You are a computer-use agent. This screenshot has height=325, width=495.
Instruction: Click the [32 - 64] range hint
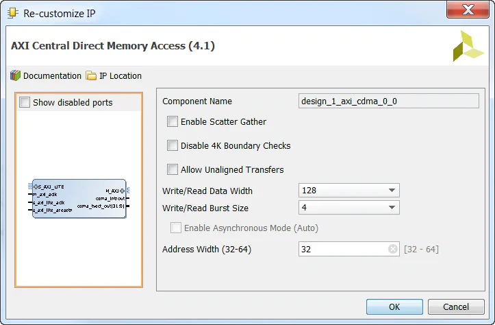[421, 250]
